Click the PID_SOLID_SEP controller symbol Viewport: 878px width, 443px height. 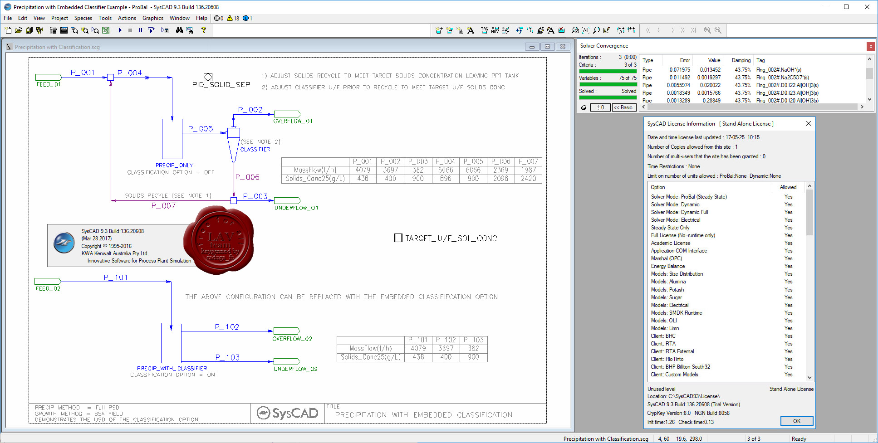[x=208, y=77]
